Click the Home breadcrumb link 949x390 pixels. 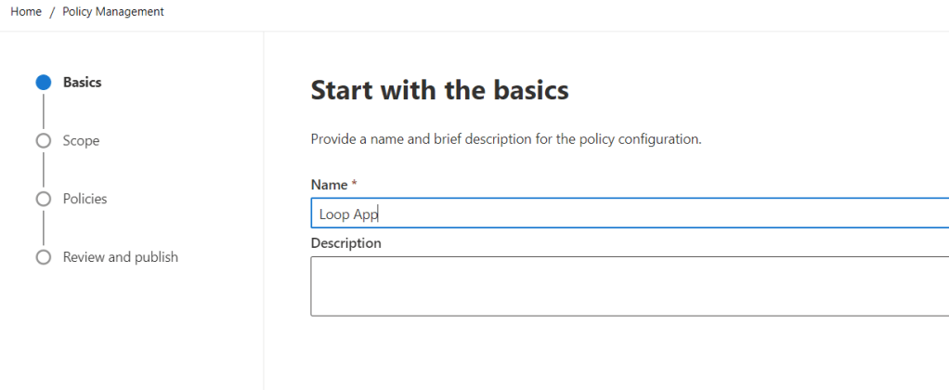pyautogui.click(x=26, y=12)
